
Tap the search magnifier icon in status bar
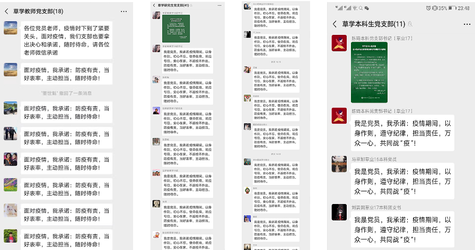coord(361,8)
